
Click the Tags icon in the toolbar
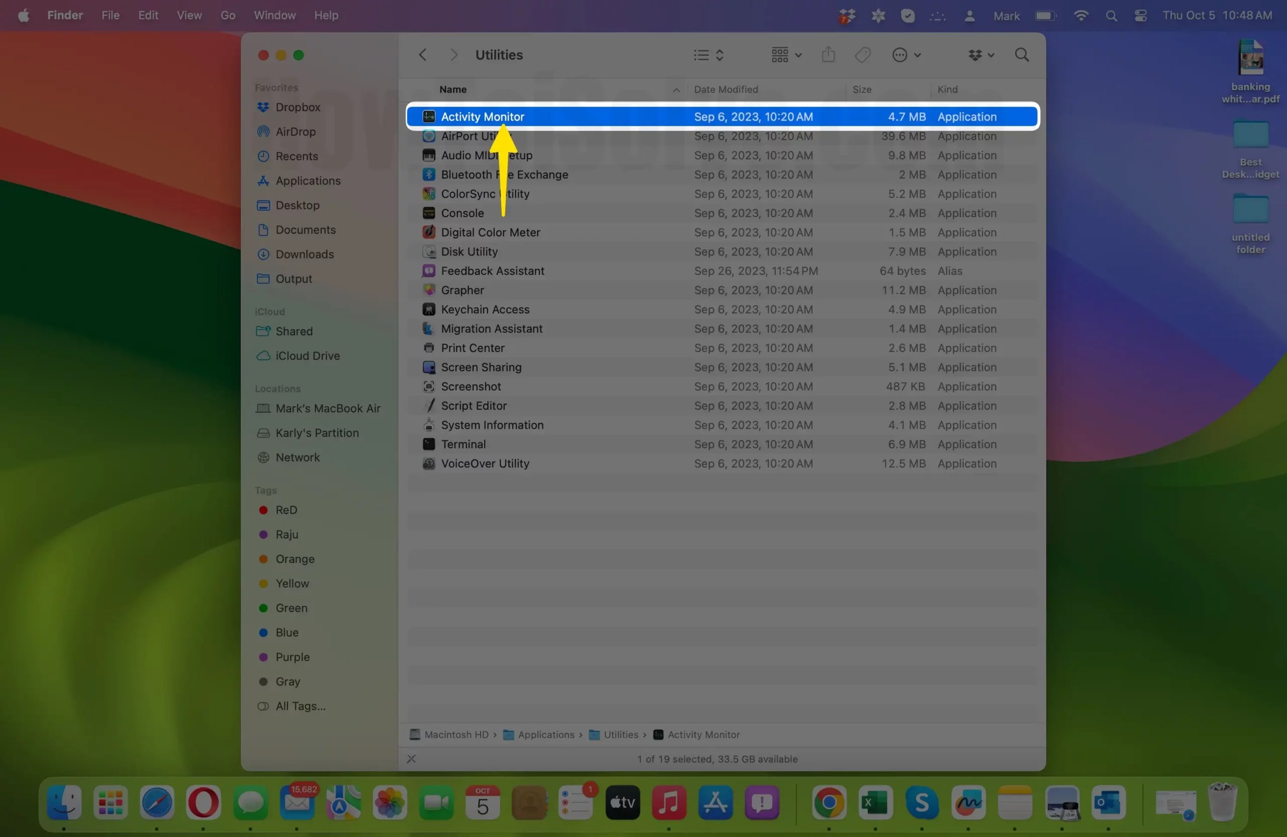click(x=863, y=55)
